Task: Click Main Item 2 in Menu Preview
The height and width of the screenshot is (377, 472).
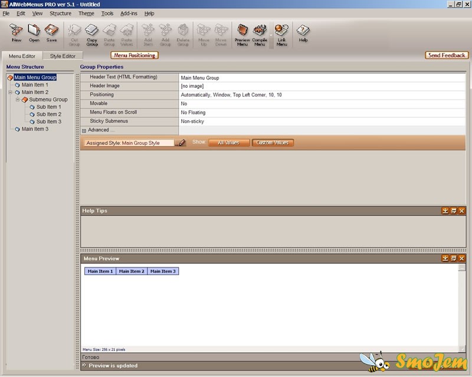Action: tap(132, 271)
